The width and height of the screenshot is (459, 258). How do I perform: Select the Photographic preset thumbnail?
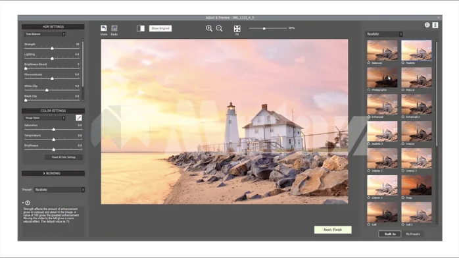[382, 77]
